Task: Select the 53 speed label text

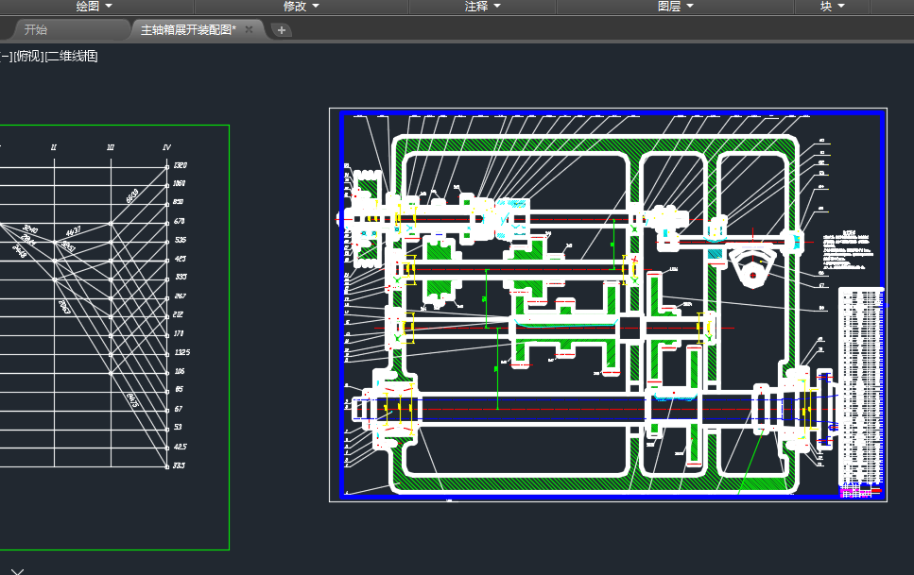Action: pos(178,427)
